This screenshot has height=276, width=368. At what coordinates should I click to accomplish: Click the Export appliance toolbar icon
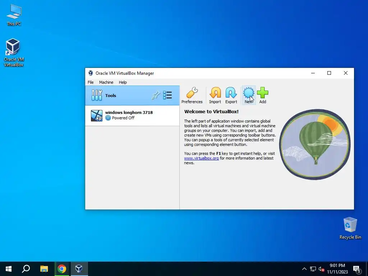tap(231, 96)
